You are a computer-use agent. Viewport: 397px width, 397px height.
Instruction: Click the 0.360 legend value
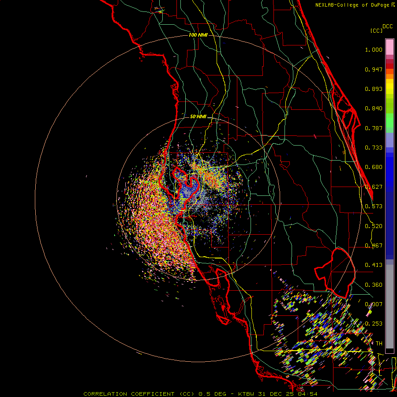[x=374, y=285]
